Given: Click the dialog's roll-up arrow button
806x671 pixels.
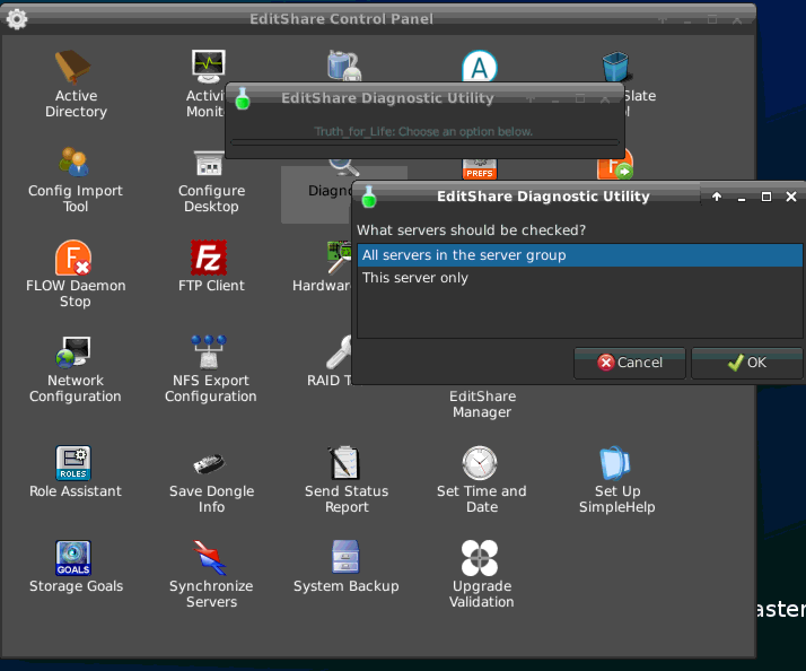Looking at the screenshot, I should [717, 197].
